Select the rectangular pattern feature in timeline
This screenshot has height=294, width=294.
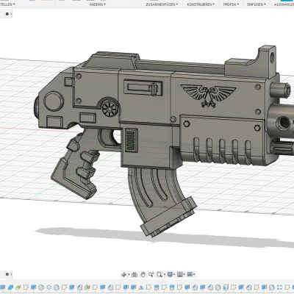coord(279,287)
